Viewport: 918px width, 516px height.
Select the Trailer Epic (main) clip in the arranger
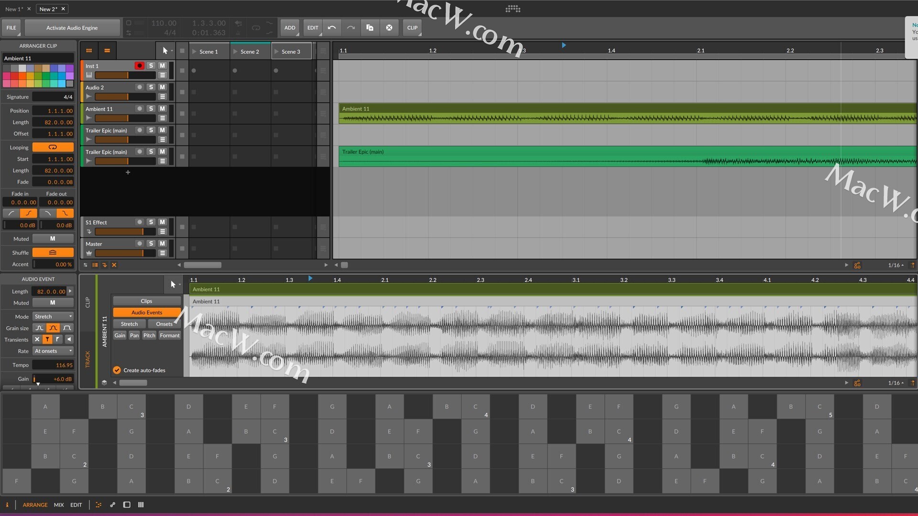627,157
